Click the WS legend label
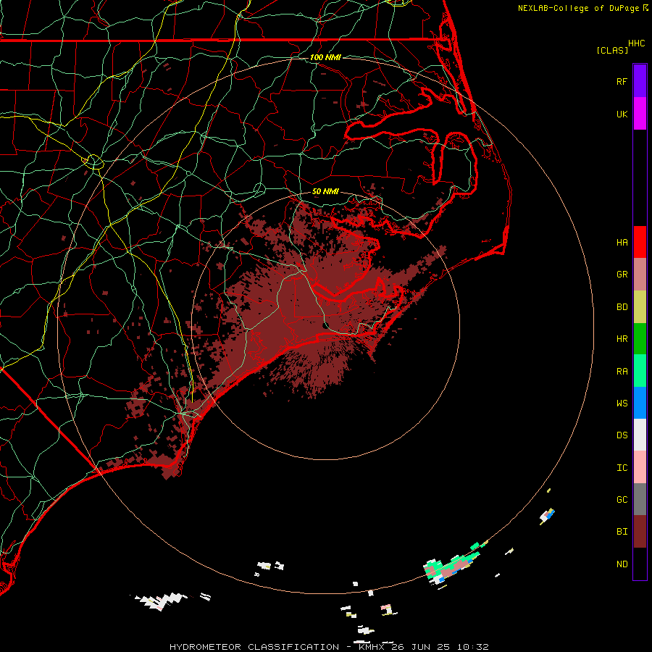This screenshot has width=652, height=652. pos(622,403)
